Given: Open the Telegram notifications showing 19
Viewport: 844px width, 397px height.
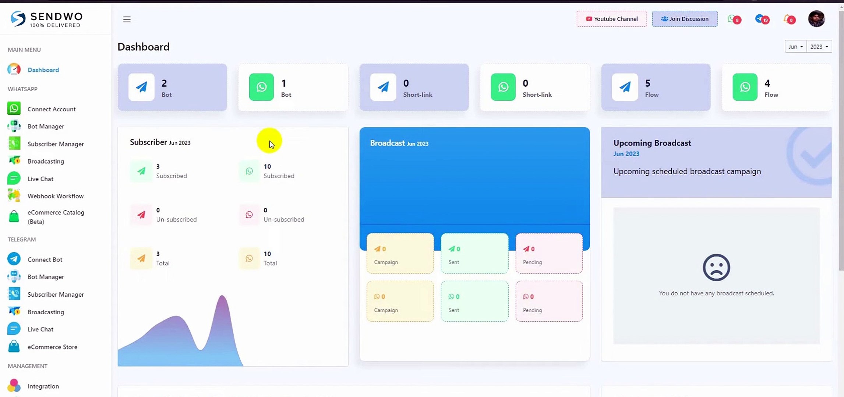Looking at the screenshot, I should 761,19.
